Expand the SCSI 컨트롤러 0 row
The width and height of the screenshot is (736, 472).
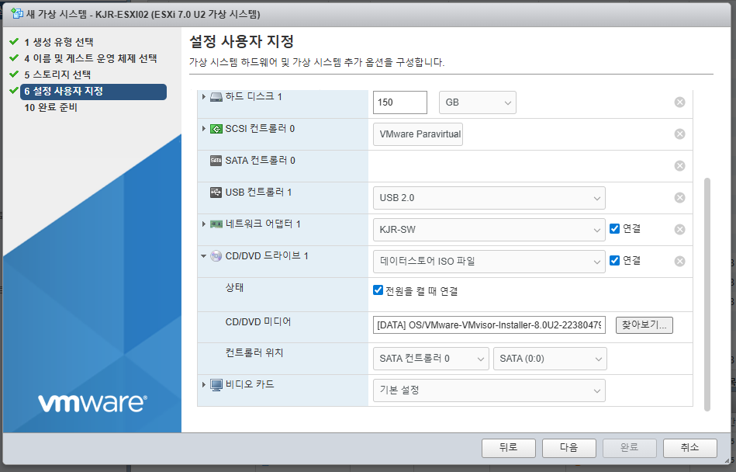tap(204, 129)
